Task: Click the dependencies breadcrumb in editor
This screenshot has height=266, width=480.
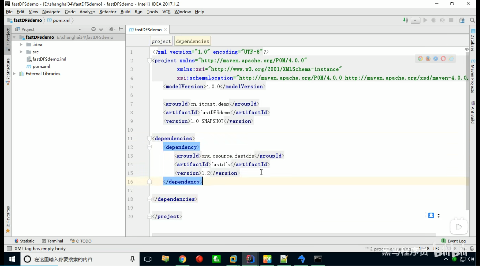Action: coord(192,41)
